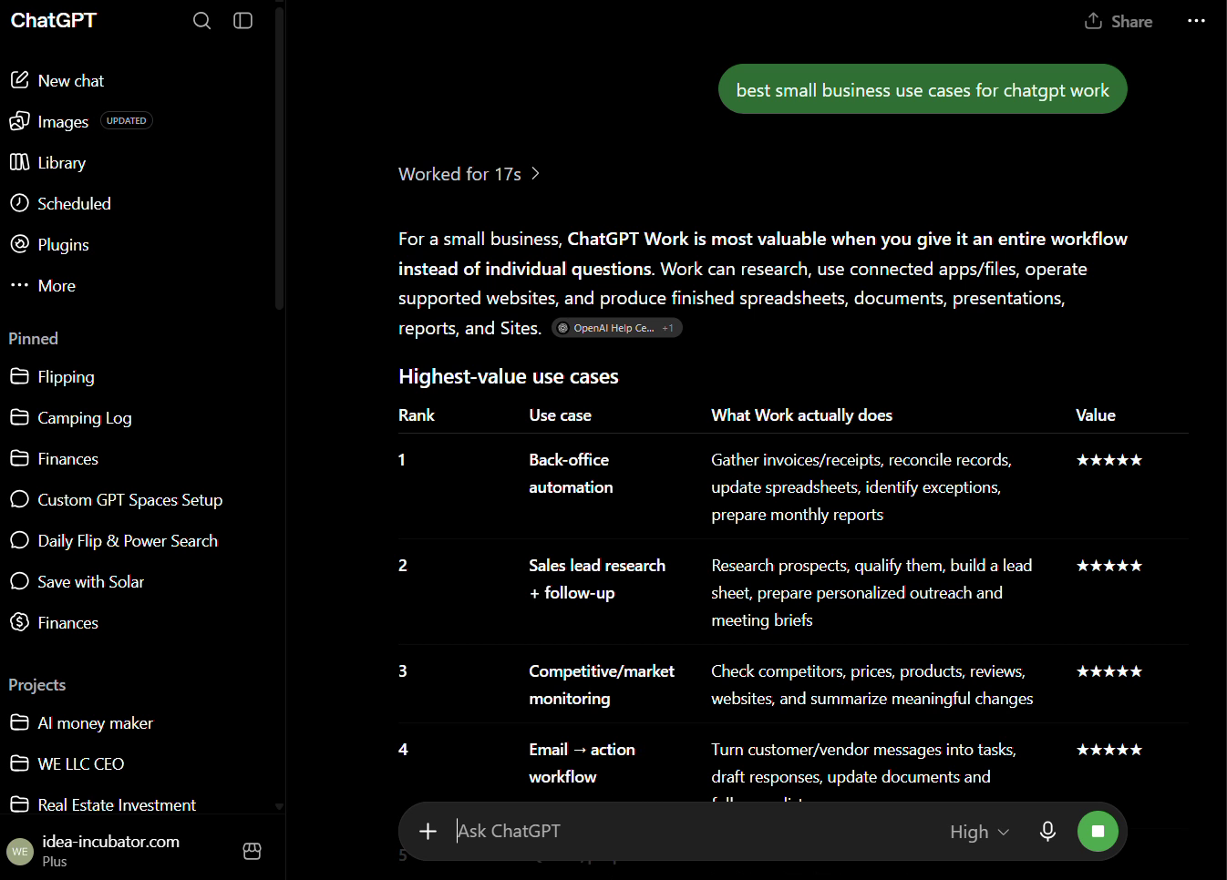The height and width of the screenshot is (880, 1227).
Task: Open Real Estate Investment project
Action: tap(103, 804)
